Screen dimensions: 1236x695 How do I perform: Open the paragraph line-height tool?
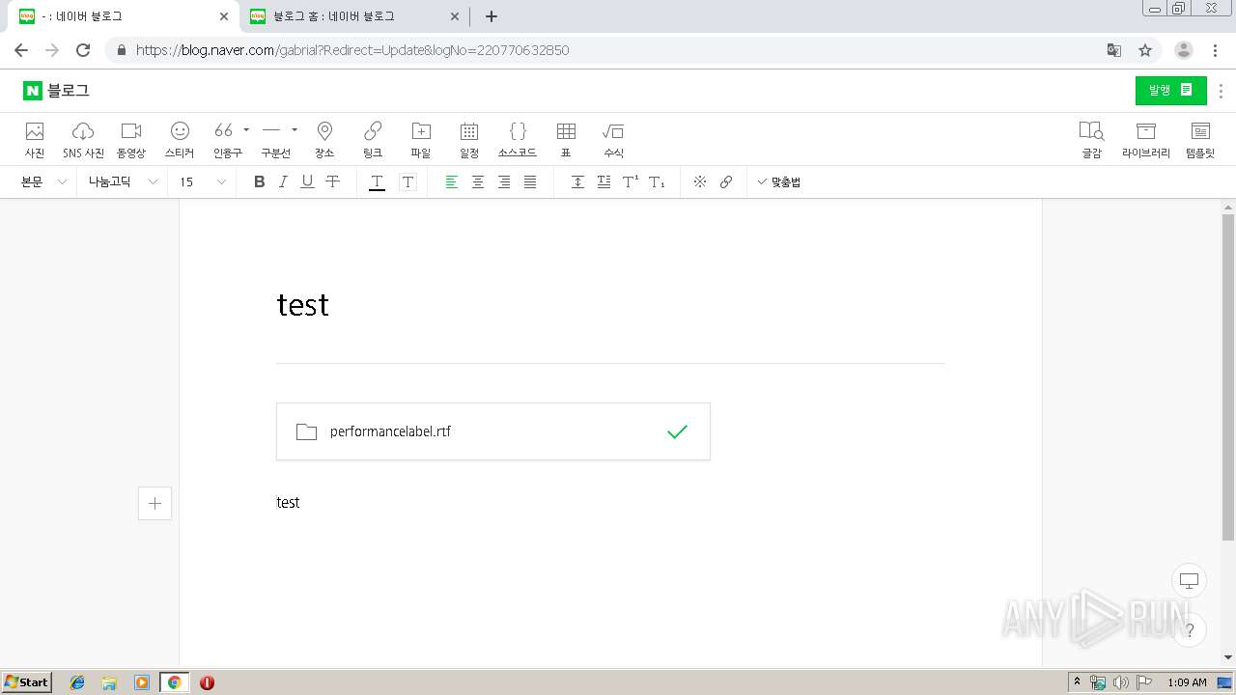(604, 182)
